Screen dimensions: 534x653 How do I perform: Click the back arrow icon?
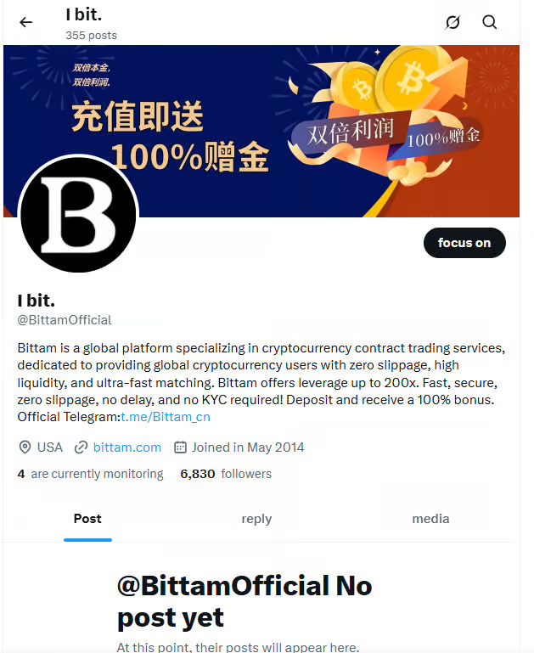[25, 22]
